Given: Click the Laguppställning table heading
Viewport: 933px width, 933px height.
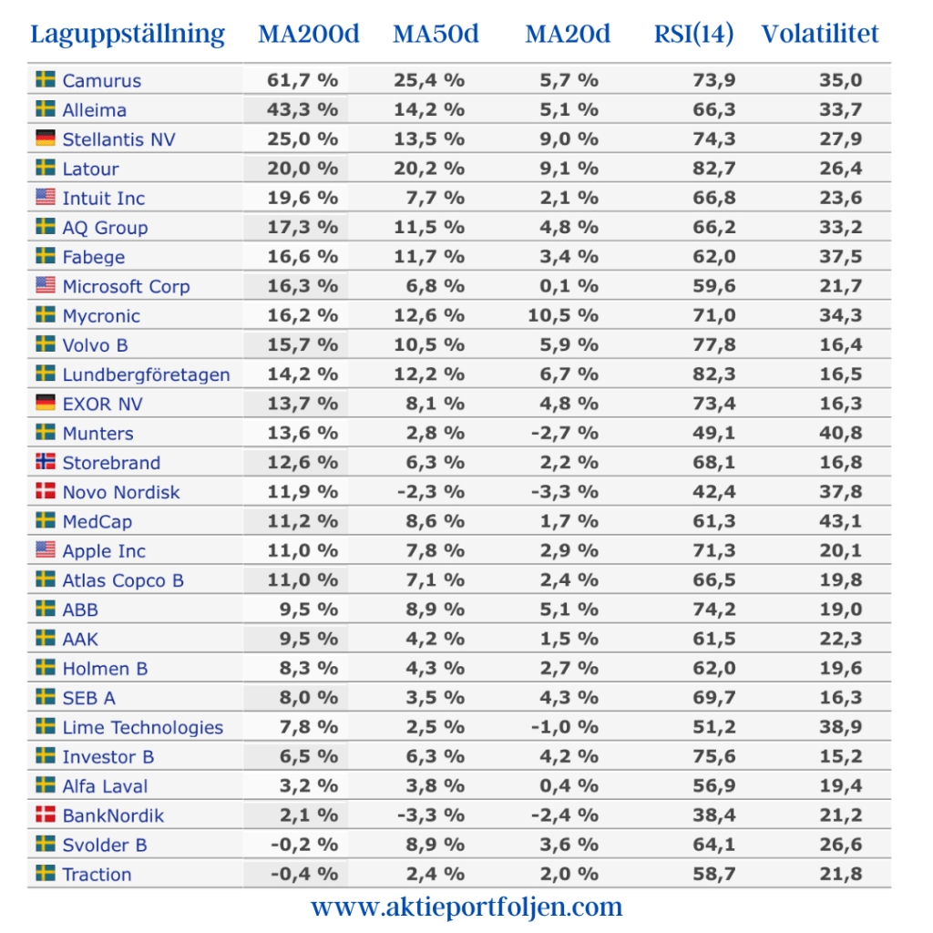Looking at the screenshot, I should tap(128, 35).
